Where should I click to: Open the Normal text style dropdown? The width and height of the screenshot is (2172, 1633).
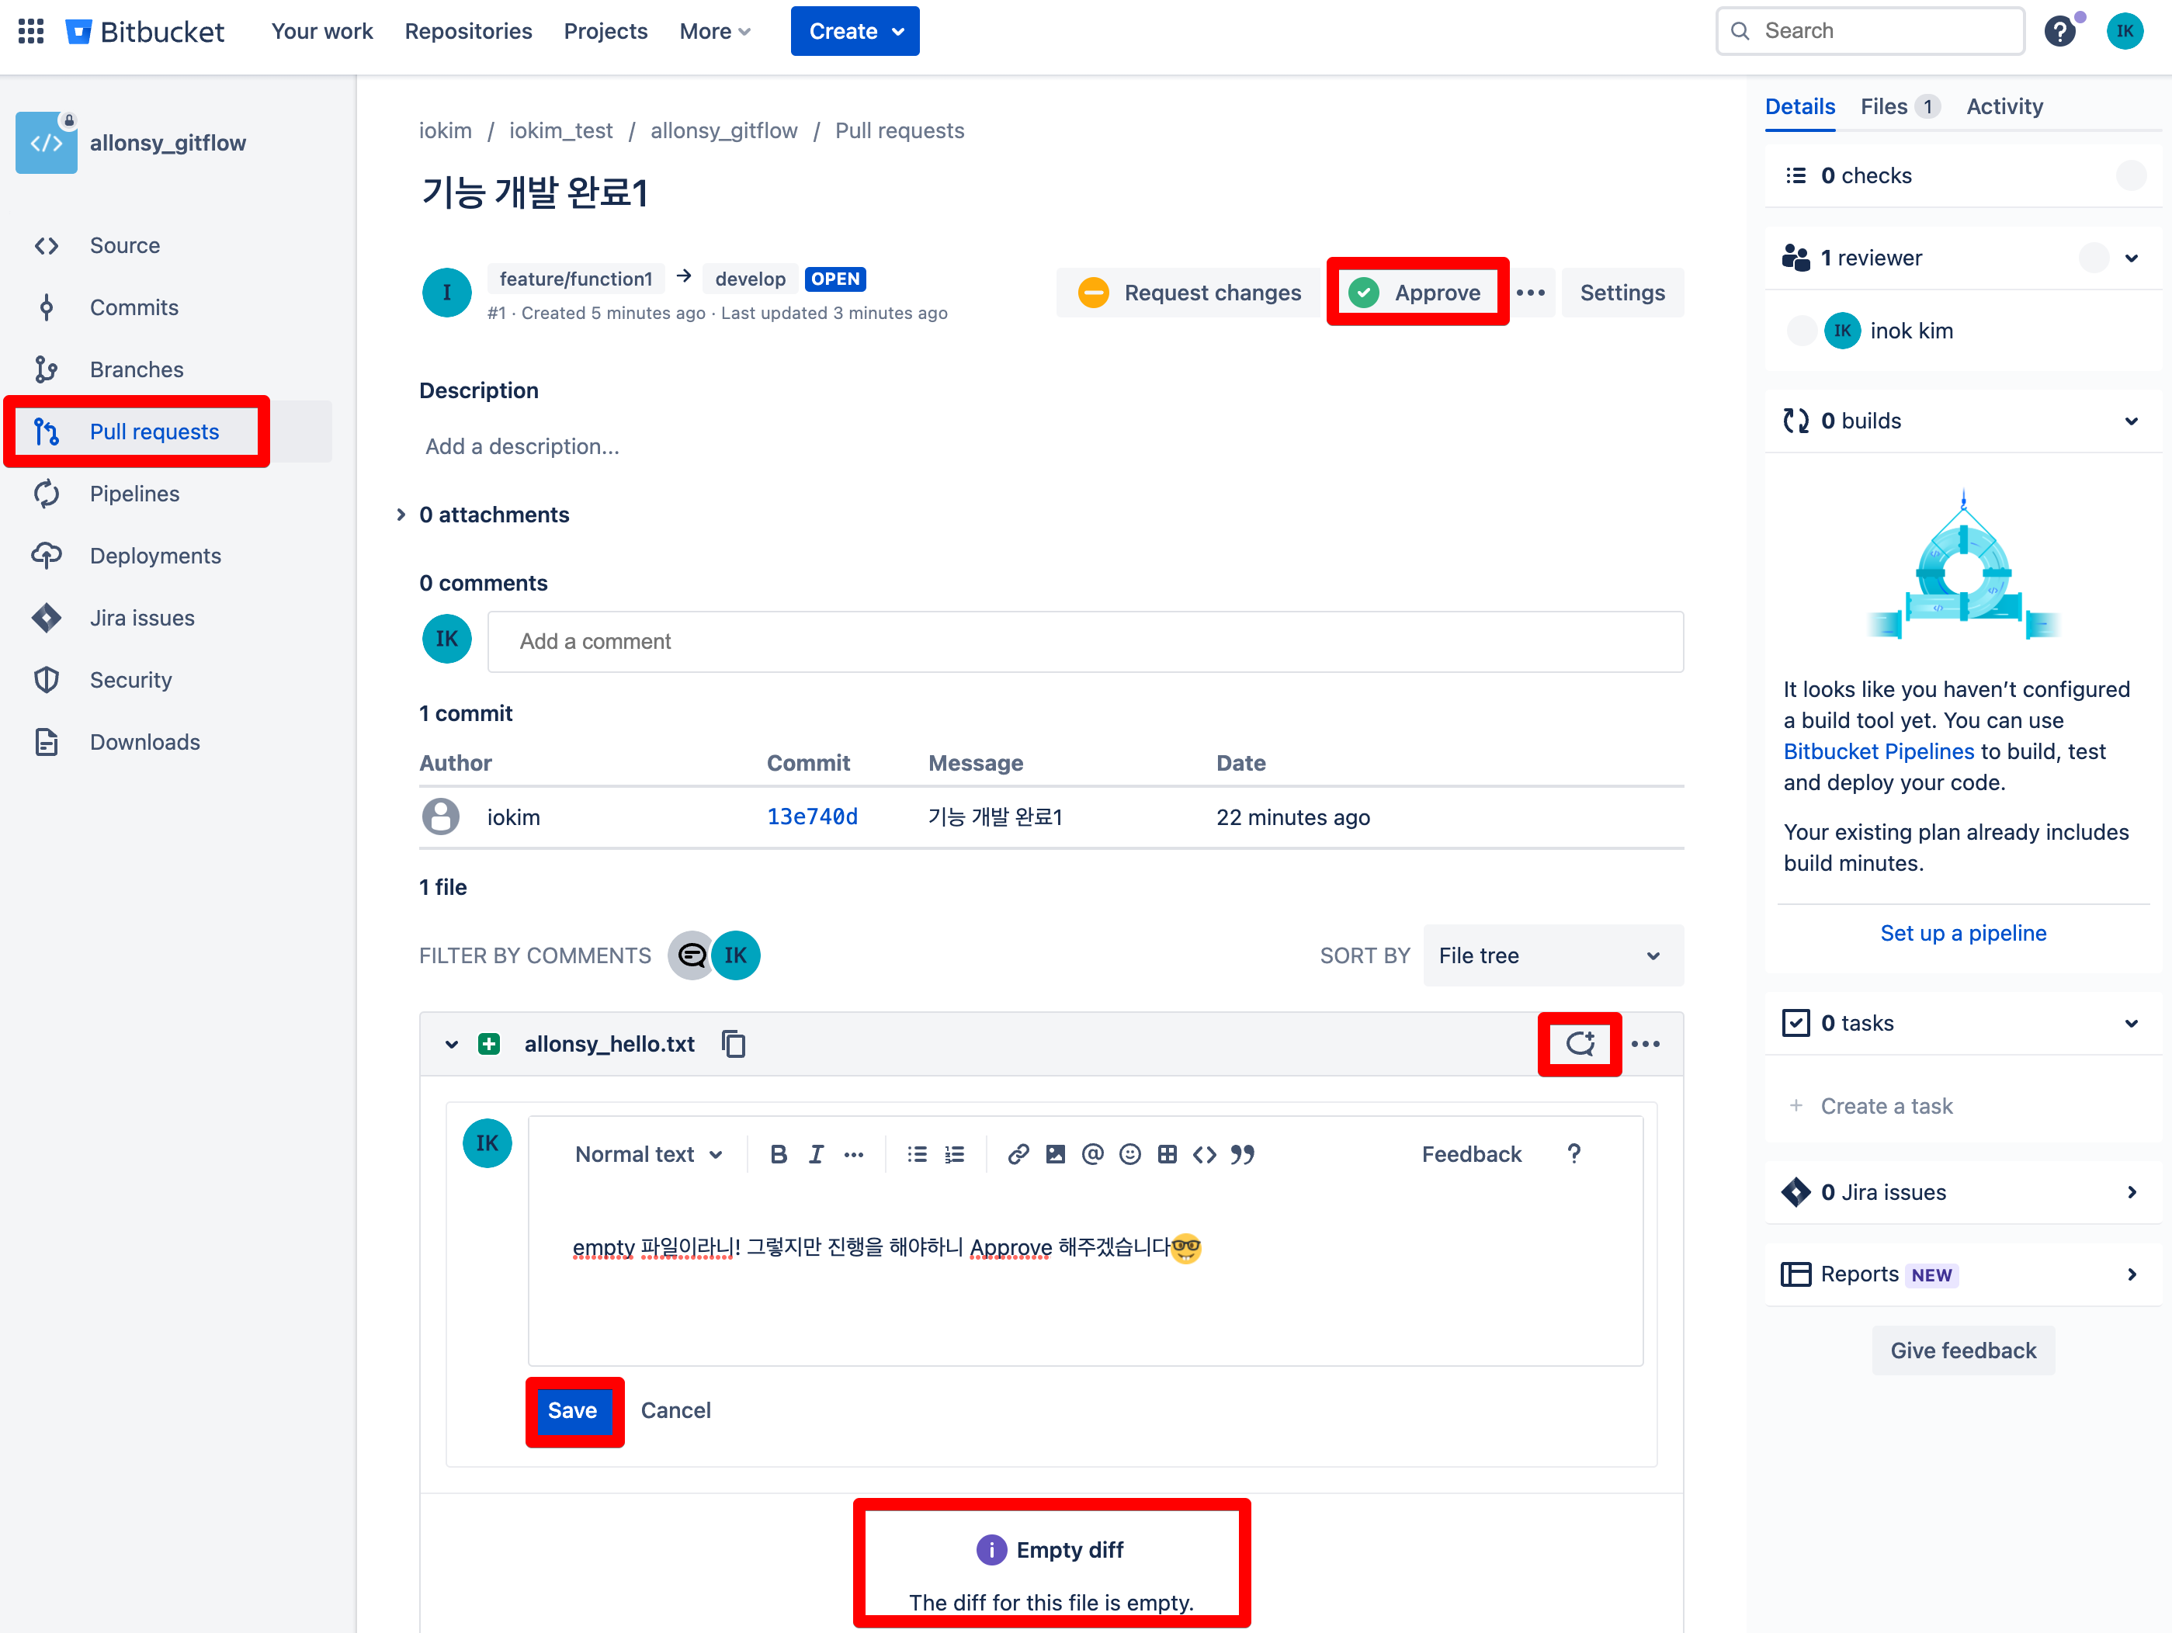tap(648, 1154)
